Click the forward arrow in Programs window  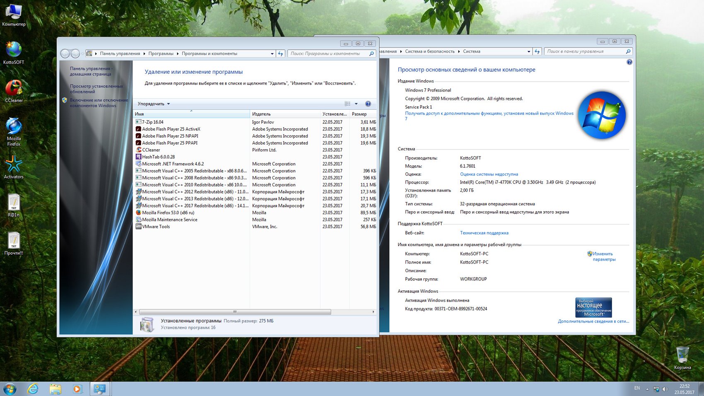(x=75, y=53)
